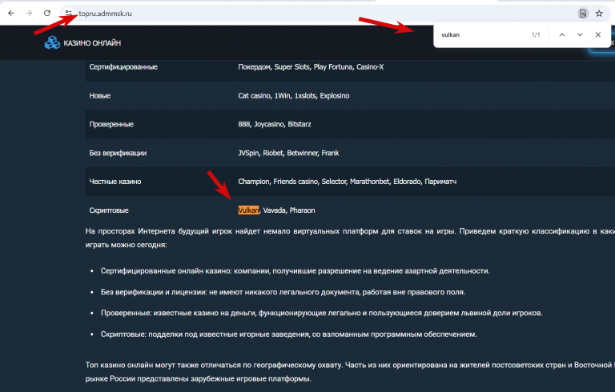Click the '888, Joycasino, Bitstarz' cell
Screen dimensions: 615x392
pos(275,124)
